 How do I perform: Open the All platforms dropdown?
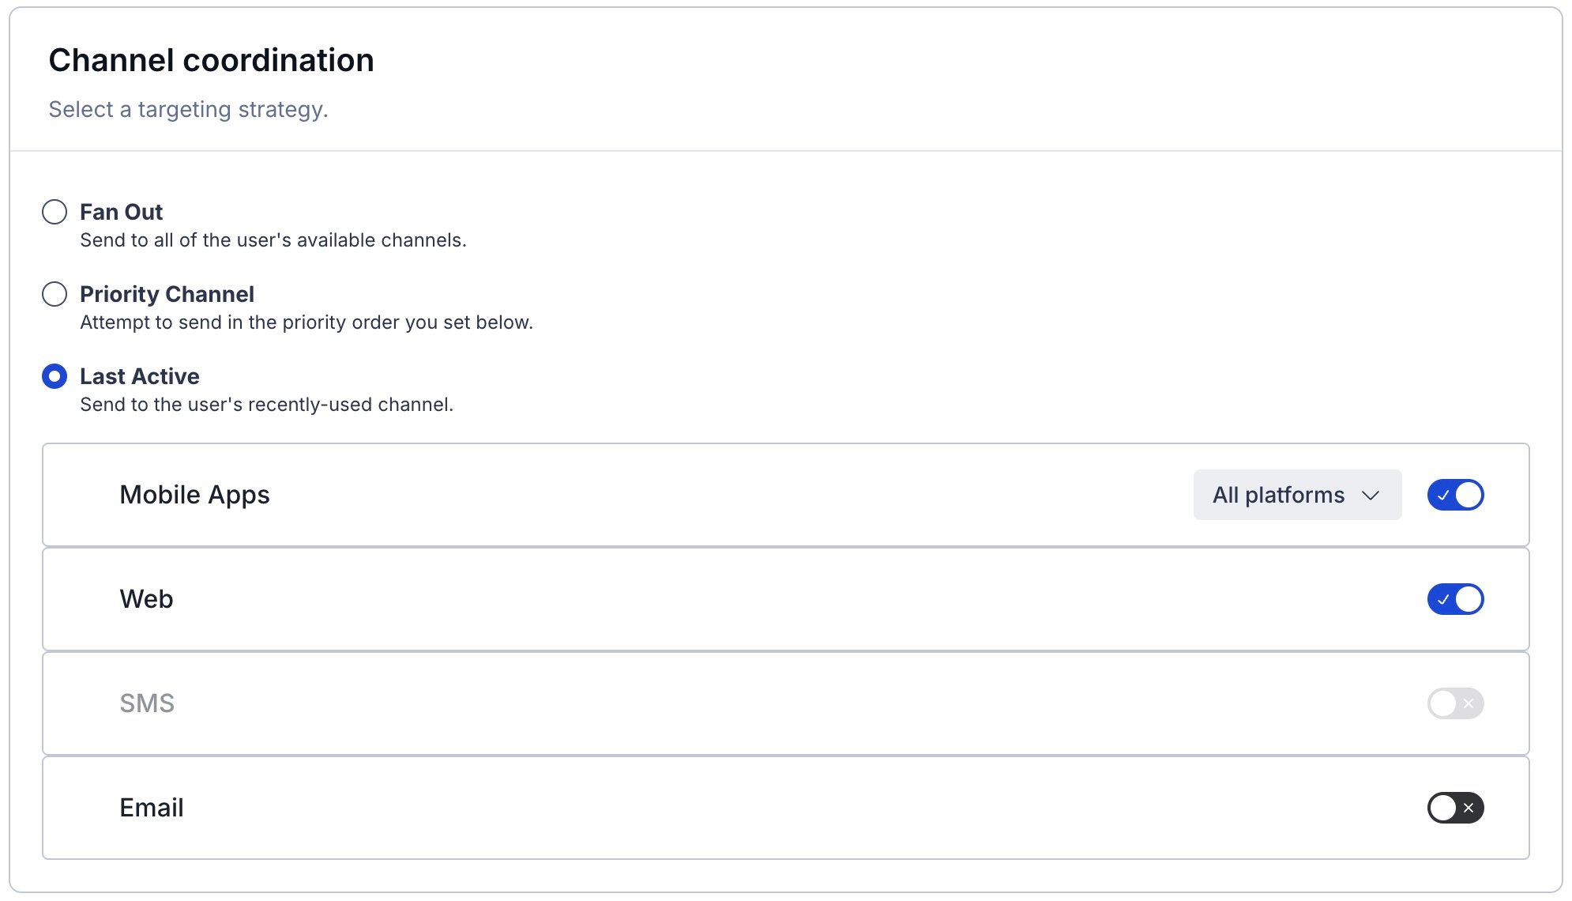(x=1296, y=495)
